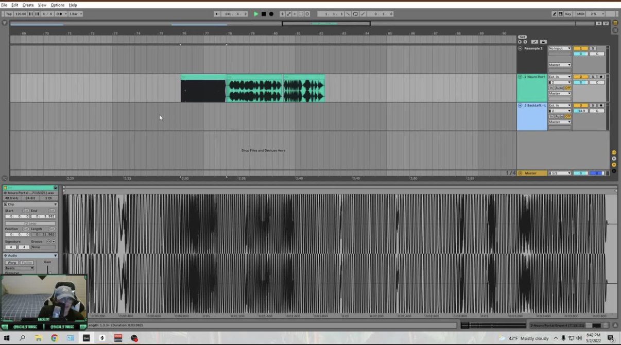Open Google Chrome from the taskbar
The height and width of the screenshot is (345, 621).
pos(54,338)
